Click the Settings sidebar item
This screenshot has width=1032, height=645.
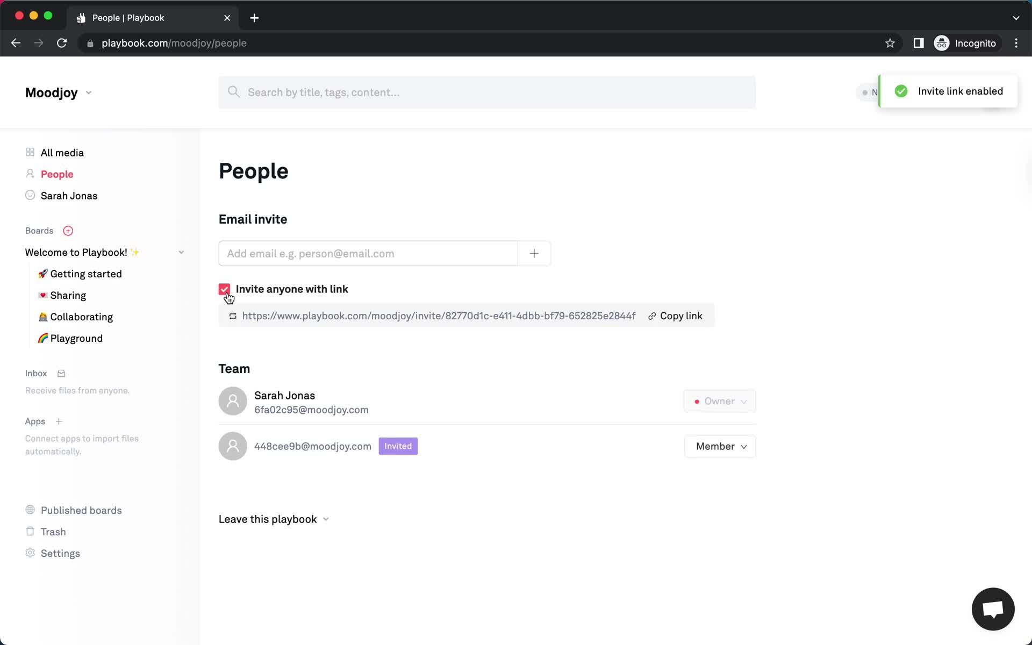click(60, 554)
